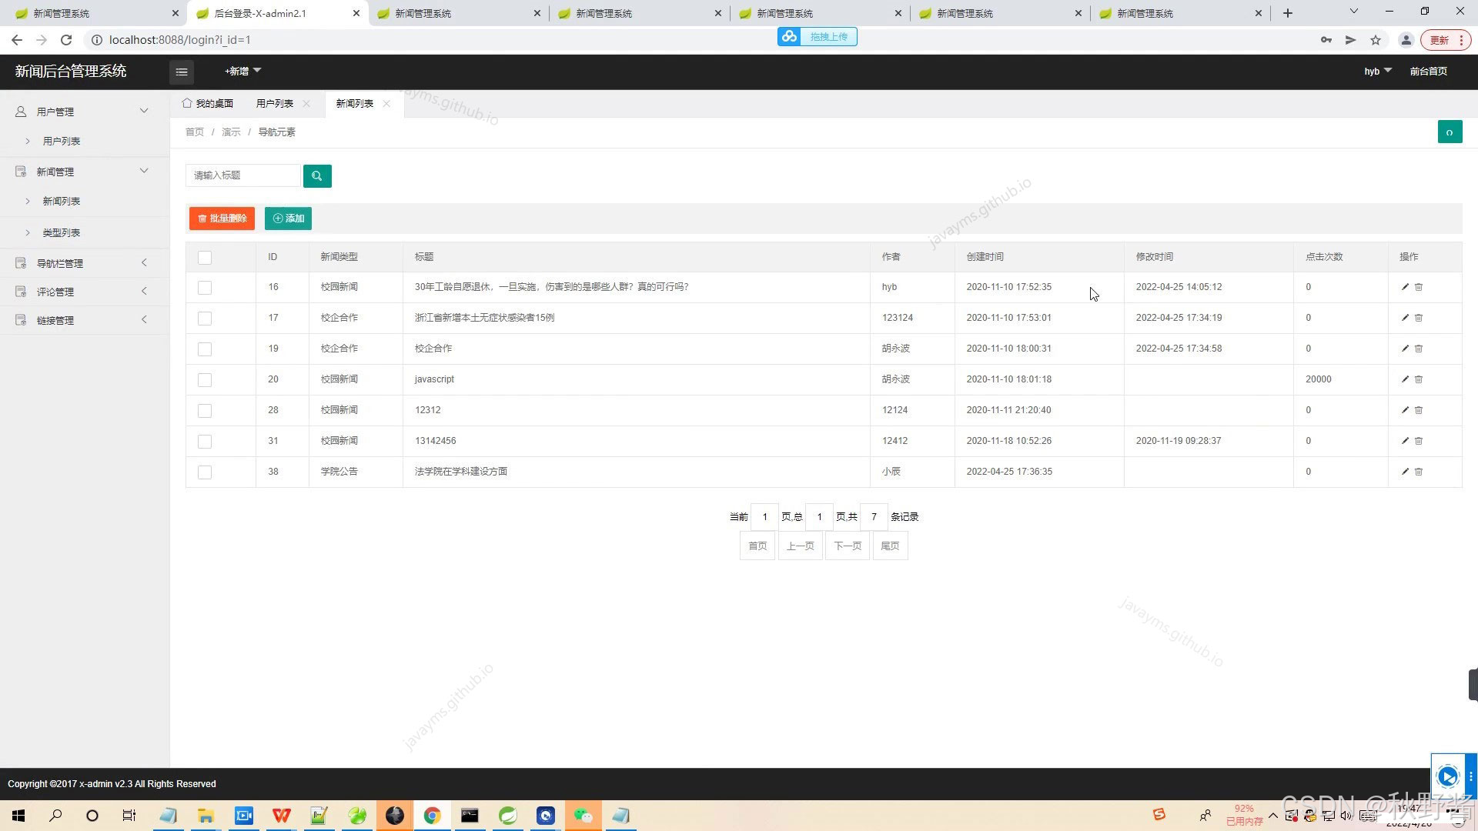Select the checkbox for row ID 31
1478x831 pixels.
pos(205,442)
